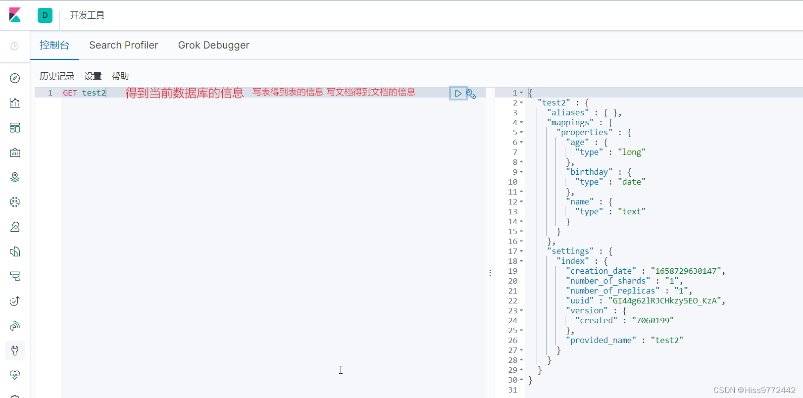Open Dashboard icon in sidebar

[15, 128]
